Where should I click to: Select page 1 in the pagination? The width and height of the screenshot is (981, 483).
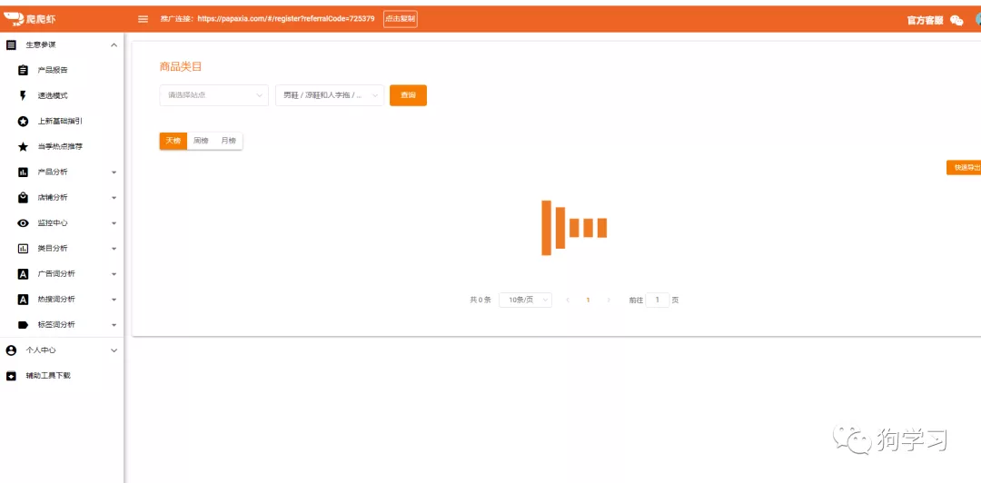pyautogui.click(x=588, y=301)
